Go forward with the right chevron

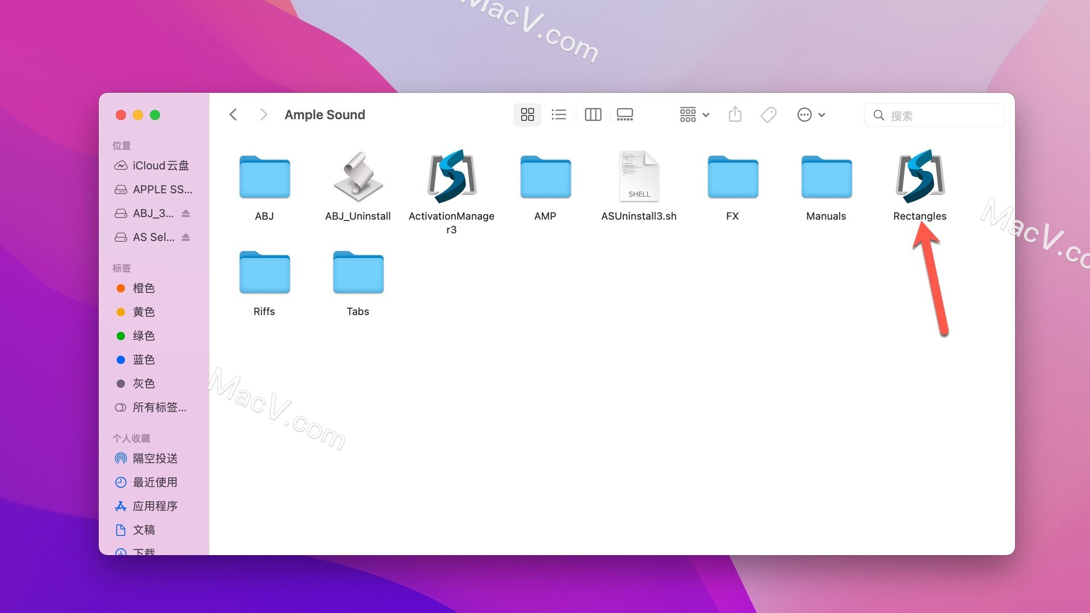(x=263, y=115)
